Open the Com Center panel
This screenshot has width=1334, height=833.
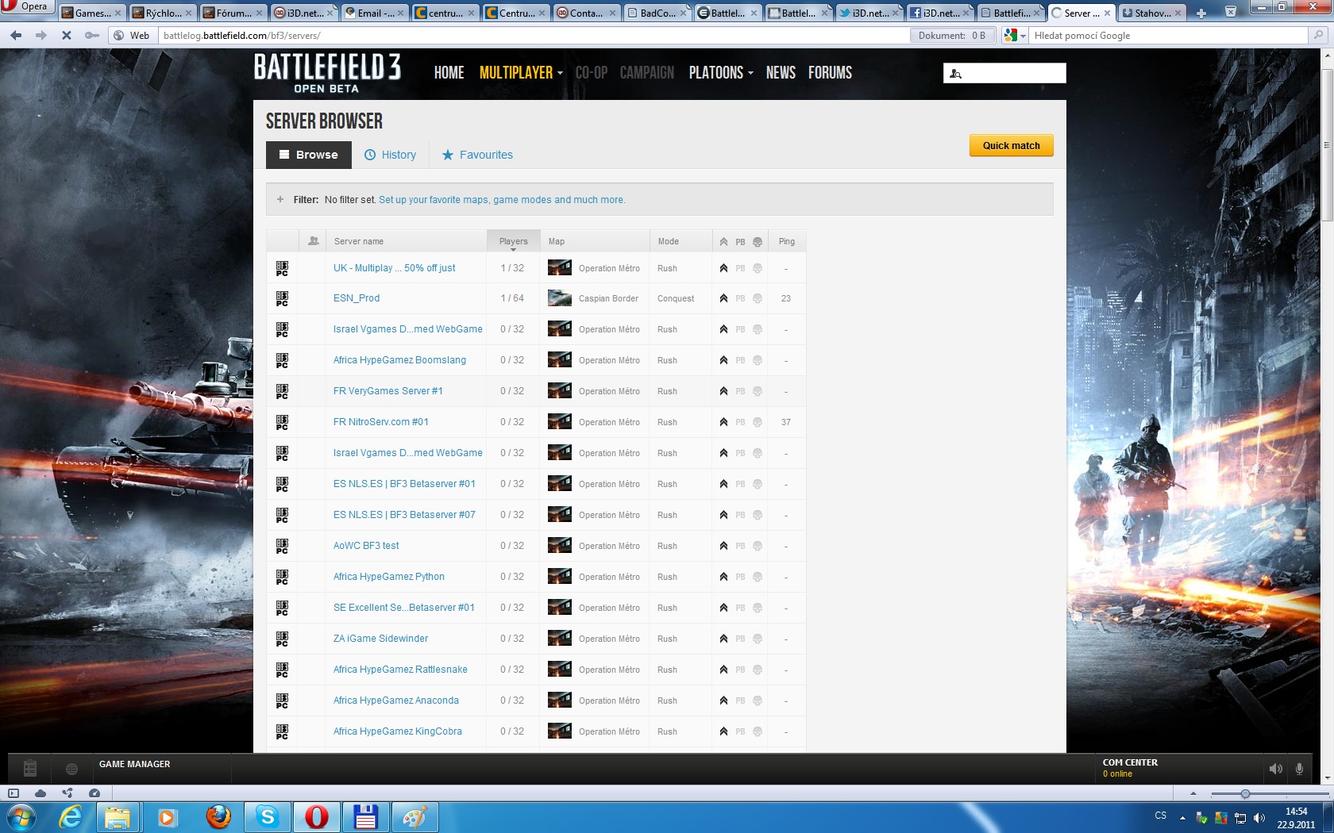[x=1130, y=768]
